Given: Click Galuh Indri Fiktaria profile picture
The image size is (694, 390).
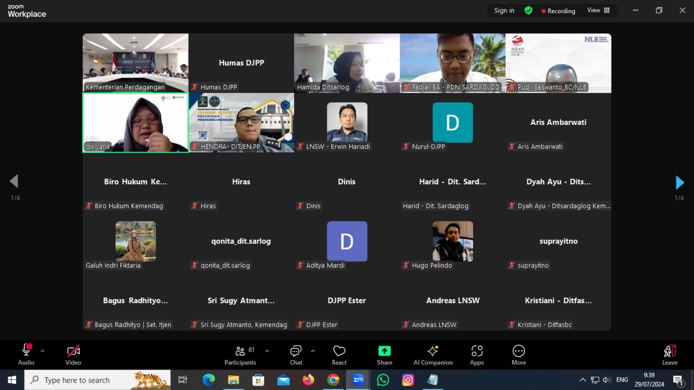Looking at the screenshot, I should (136, 241).
